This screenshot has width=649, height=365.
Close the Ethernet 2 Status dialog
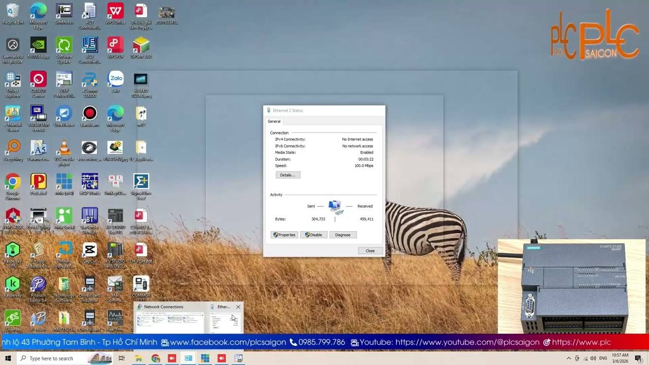pyautogui.click(x=370, y=251)
